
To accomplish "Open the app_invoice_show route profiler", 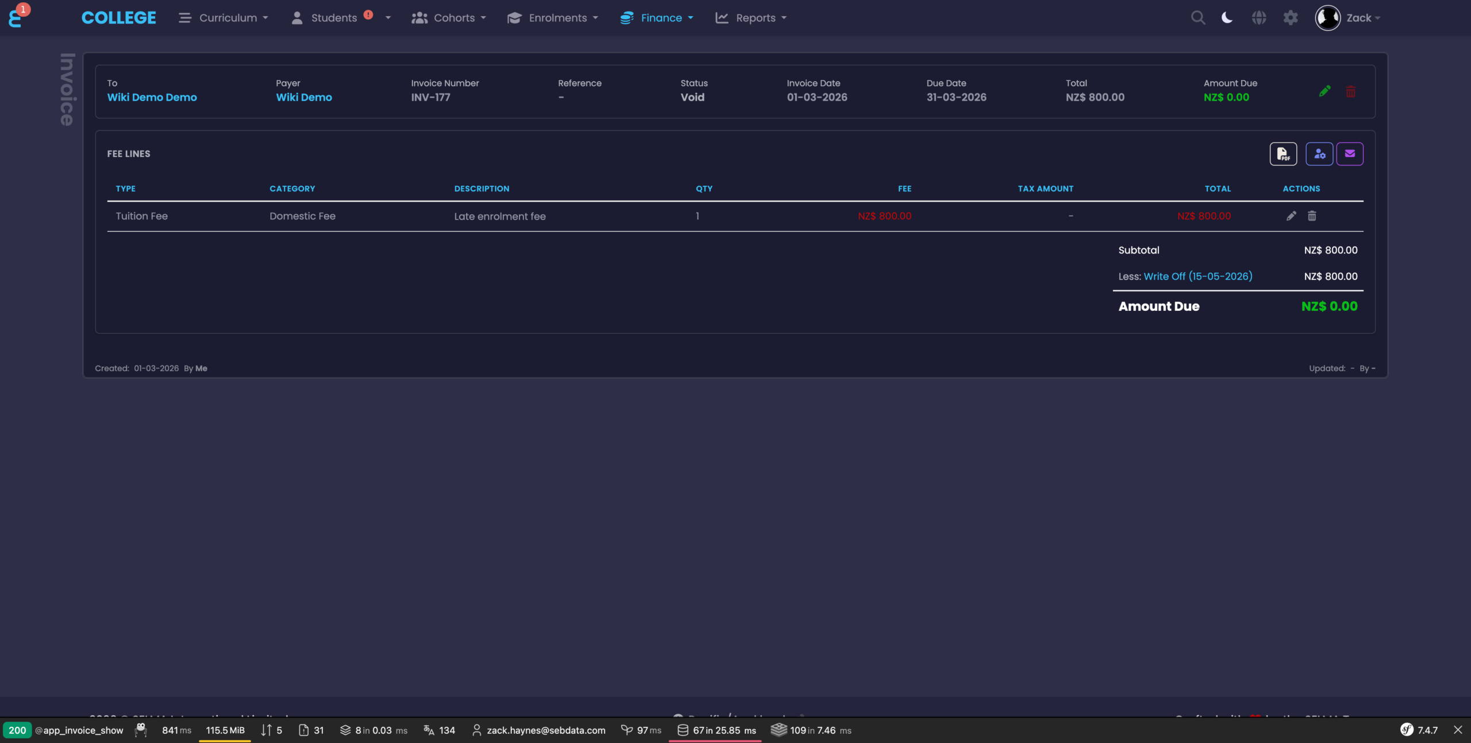I will [x=79, y=730].
